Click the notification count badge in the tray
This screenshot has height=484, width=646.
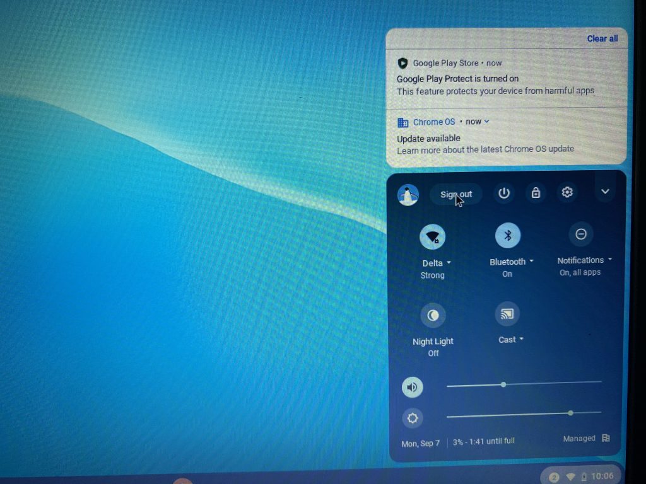tap(554, 478)
